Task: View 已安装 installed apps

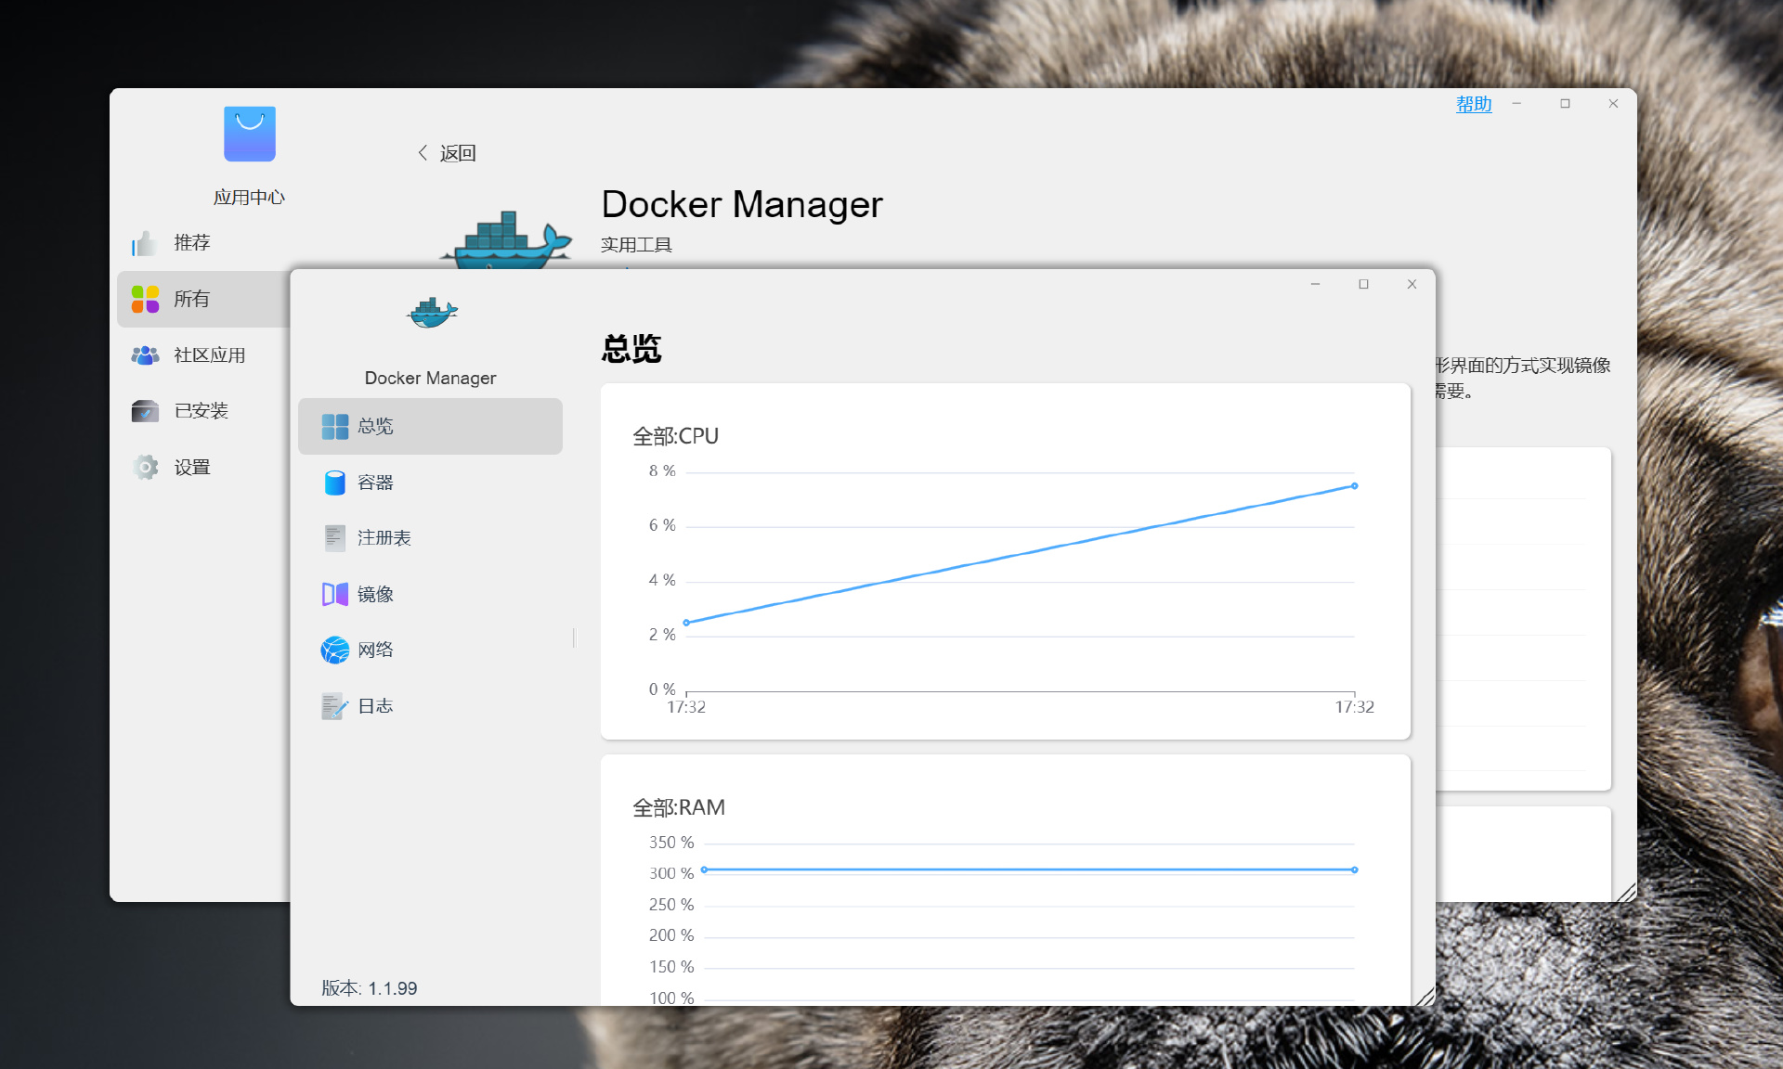Action: (200, 411)
